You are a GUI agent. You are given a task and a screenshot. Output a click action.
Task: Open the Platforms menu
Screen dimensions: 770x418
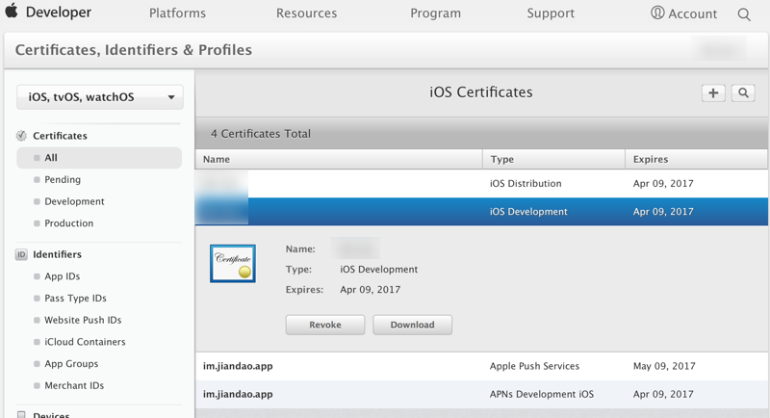[177, 13]
